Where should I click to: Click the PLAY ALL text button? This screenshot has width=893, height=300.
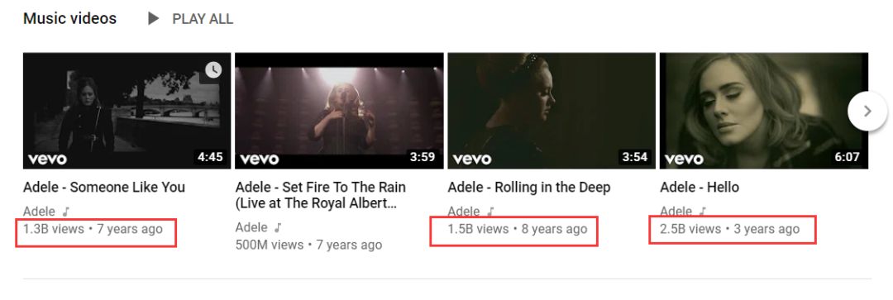203,19
